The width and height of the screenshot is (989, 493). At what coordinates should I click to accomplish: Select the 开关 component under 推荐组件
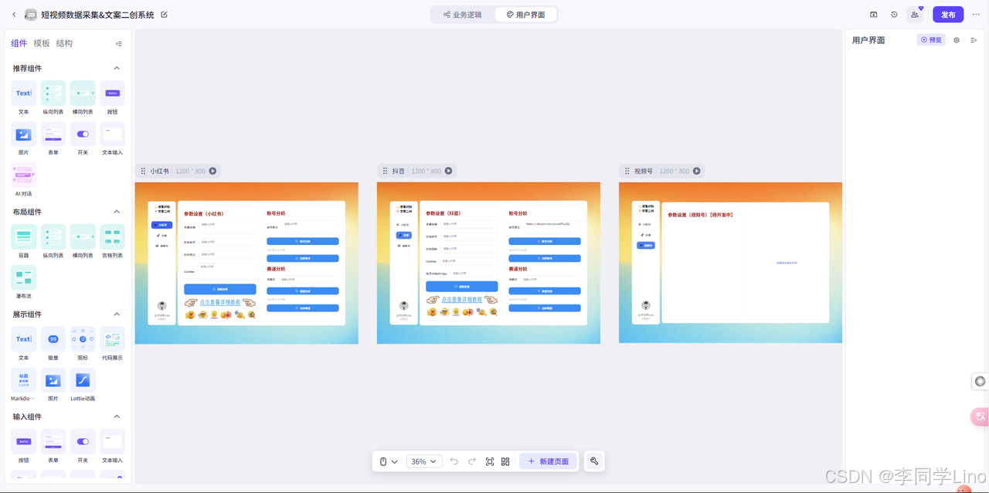pos(83,139)
